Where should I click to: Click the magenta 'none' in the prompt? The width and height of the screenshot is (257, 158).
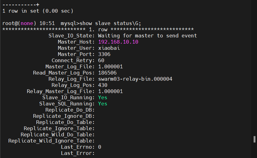click(x=27, y=23)
